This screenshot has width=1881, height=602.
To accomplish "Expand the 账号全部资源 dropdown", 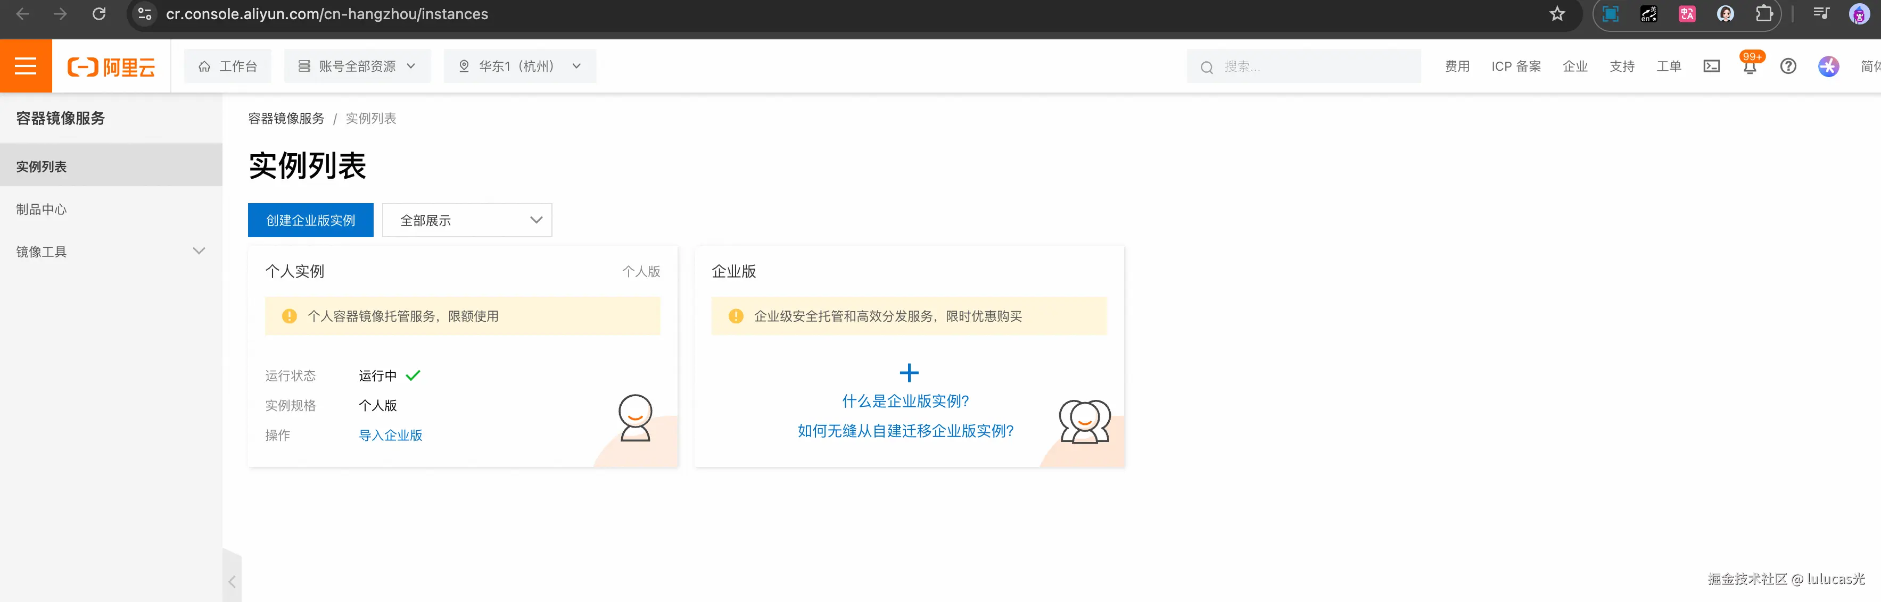I will click(357, 66).
